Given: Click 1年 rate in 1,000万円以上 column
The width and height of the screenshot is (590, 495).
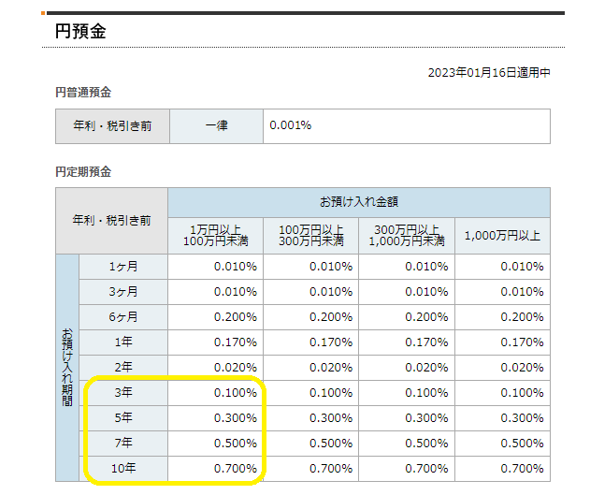Looking at the screenshot, I should (x=522, y=342).
